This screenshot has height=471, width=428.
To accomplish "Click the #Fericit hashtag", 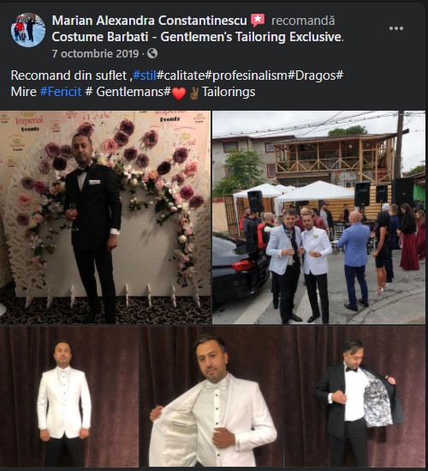I will click(x=61, y=92).
